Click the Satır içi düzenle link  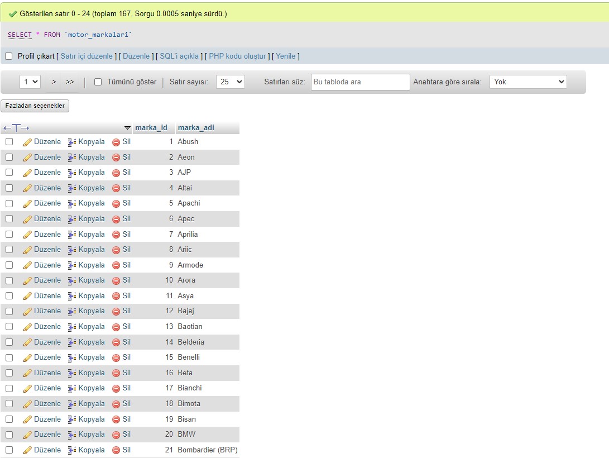[x=87, y=56]
